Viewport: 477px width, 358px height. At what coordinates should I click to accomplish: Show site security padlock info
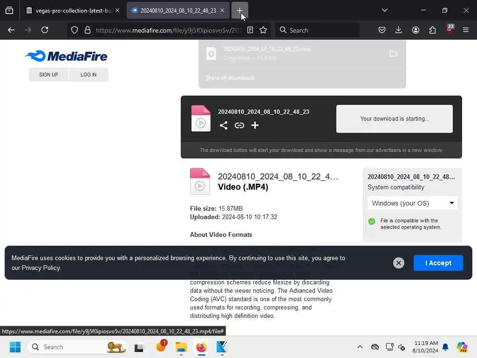(88, 30)
